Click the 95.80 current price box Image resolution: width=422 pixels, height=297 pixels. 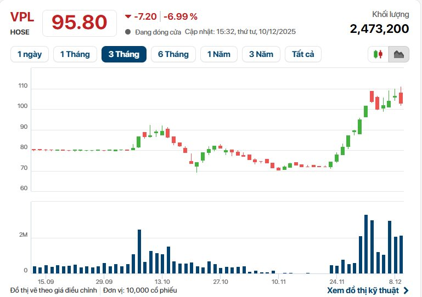80,22
